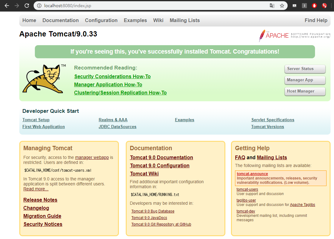Click the browser forward arrow
The width and height of the screenshot is (334, 239).
(16, 6)
